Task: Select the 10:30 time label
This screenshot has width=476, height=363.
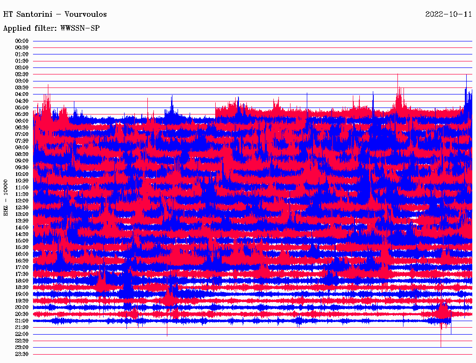Action: [x=22, y=181]
